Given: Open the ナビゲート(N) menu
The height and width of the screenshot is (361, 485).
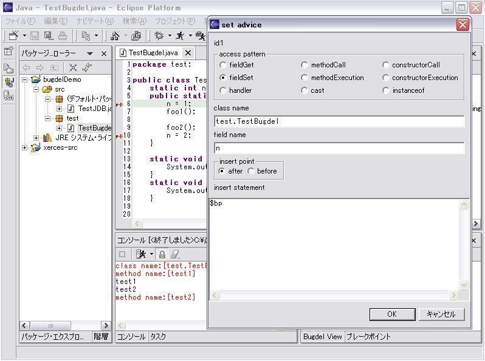Looking at the screenshot, I should point(95,21).
